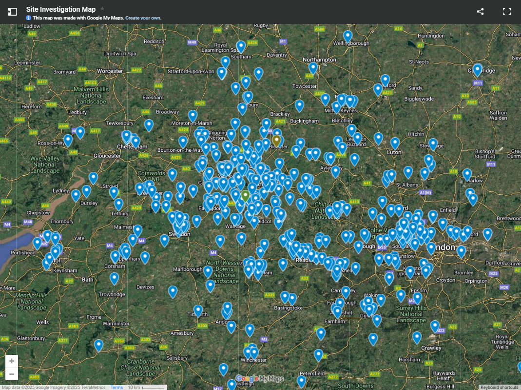Click the blue pin at Cambridge
Image resolution: width=521 pixels, height=390 pixels.
(x=478, y=69)
